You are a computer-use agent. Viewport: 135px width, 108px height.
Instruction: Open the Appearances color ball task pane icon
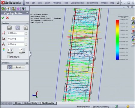click(x=133, y=40)
